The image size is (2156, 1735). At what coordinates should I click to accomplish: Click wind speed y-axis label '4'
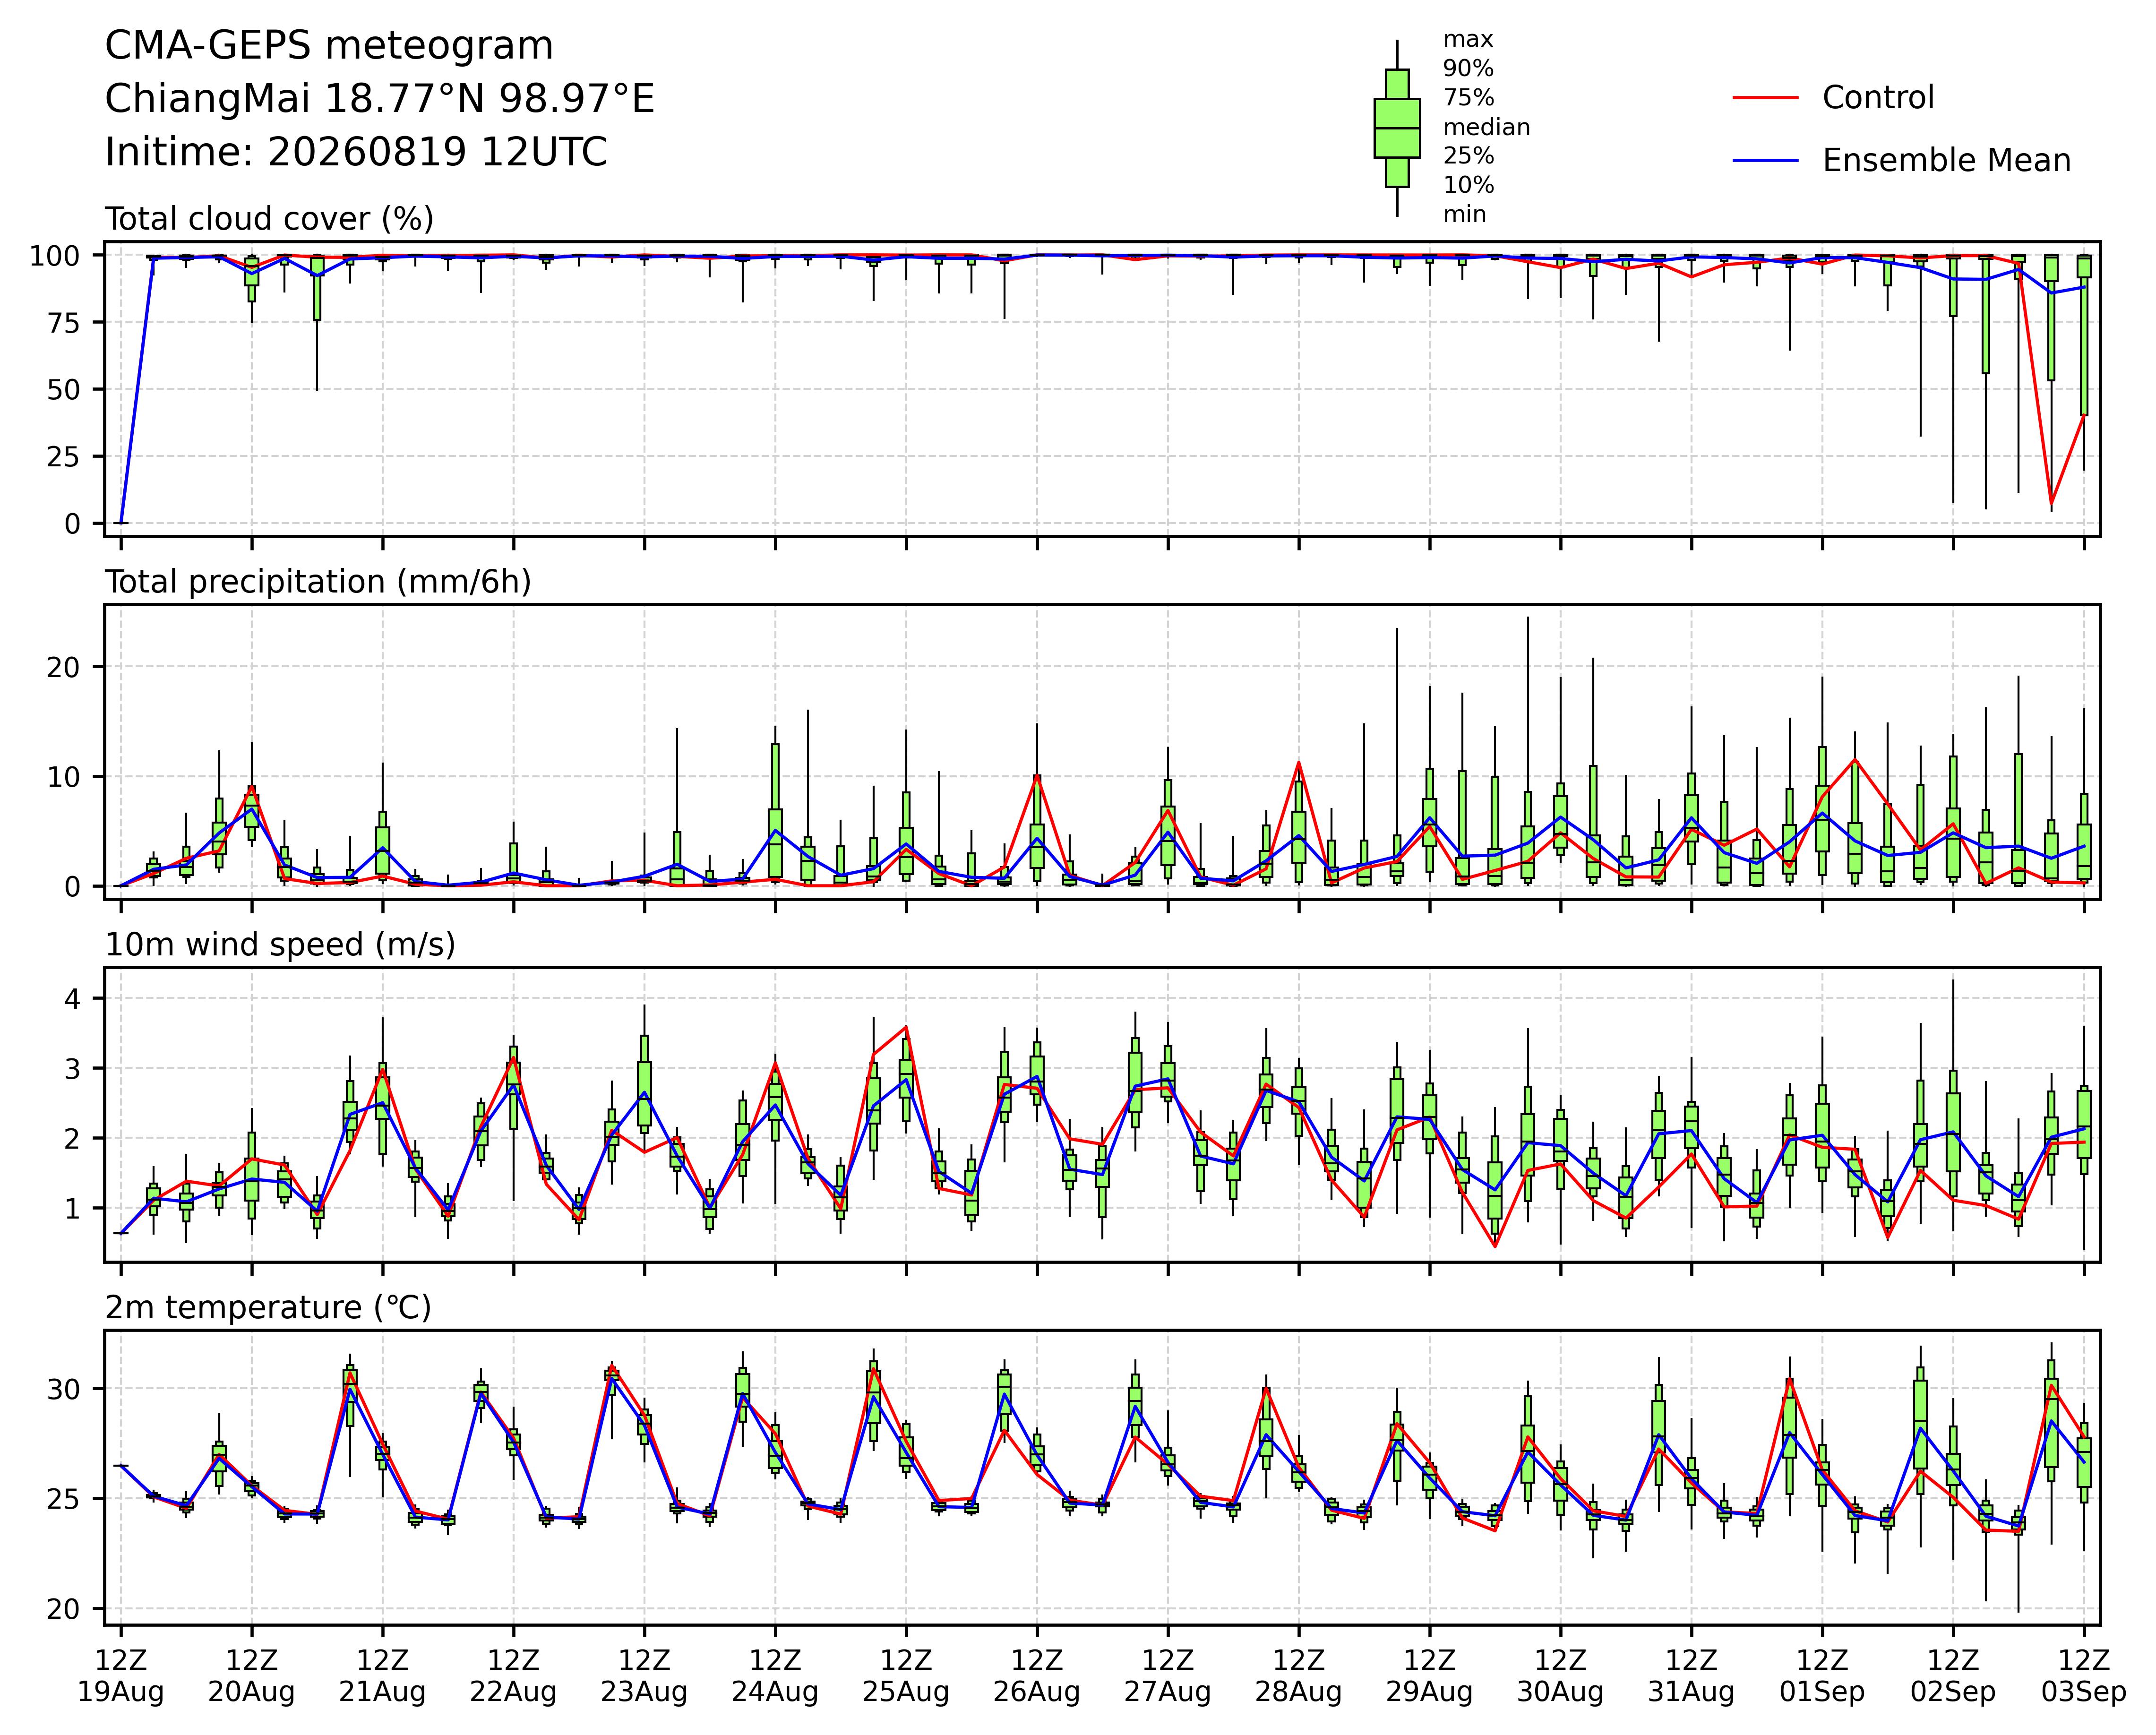tap(71, 999)
